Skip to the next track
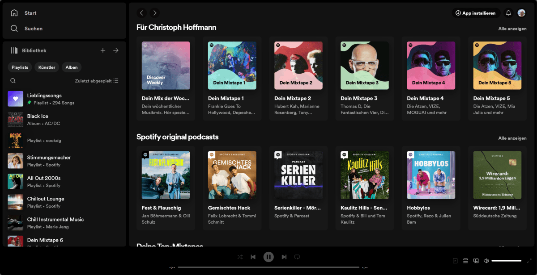The height and width of the screenshot is (275, 537). (284, 257)
